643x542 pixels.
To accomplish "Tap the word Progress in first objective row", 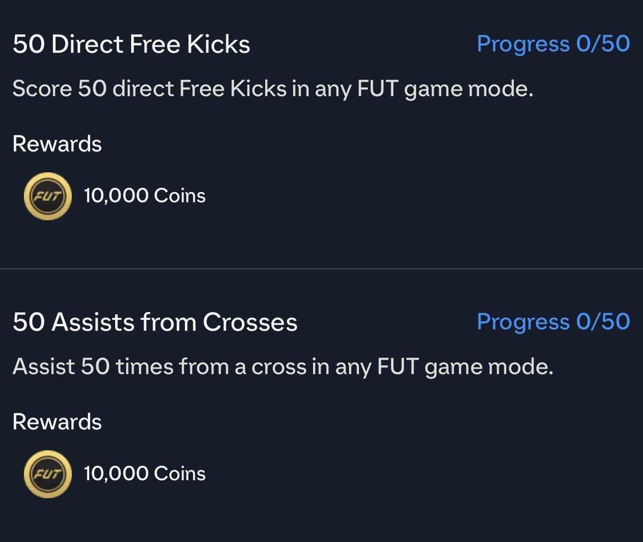I will pos(523,44).
